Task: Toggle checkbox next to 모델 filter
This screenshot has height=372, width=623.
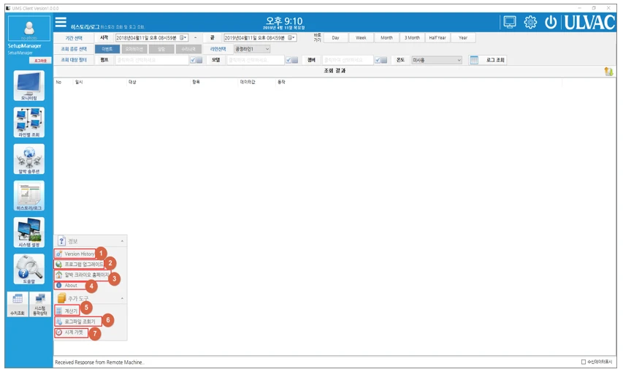Action: click(288, 60)
